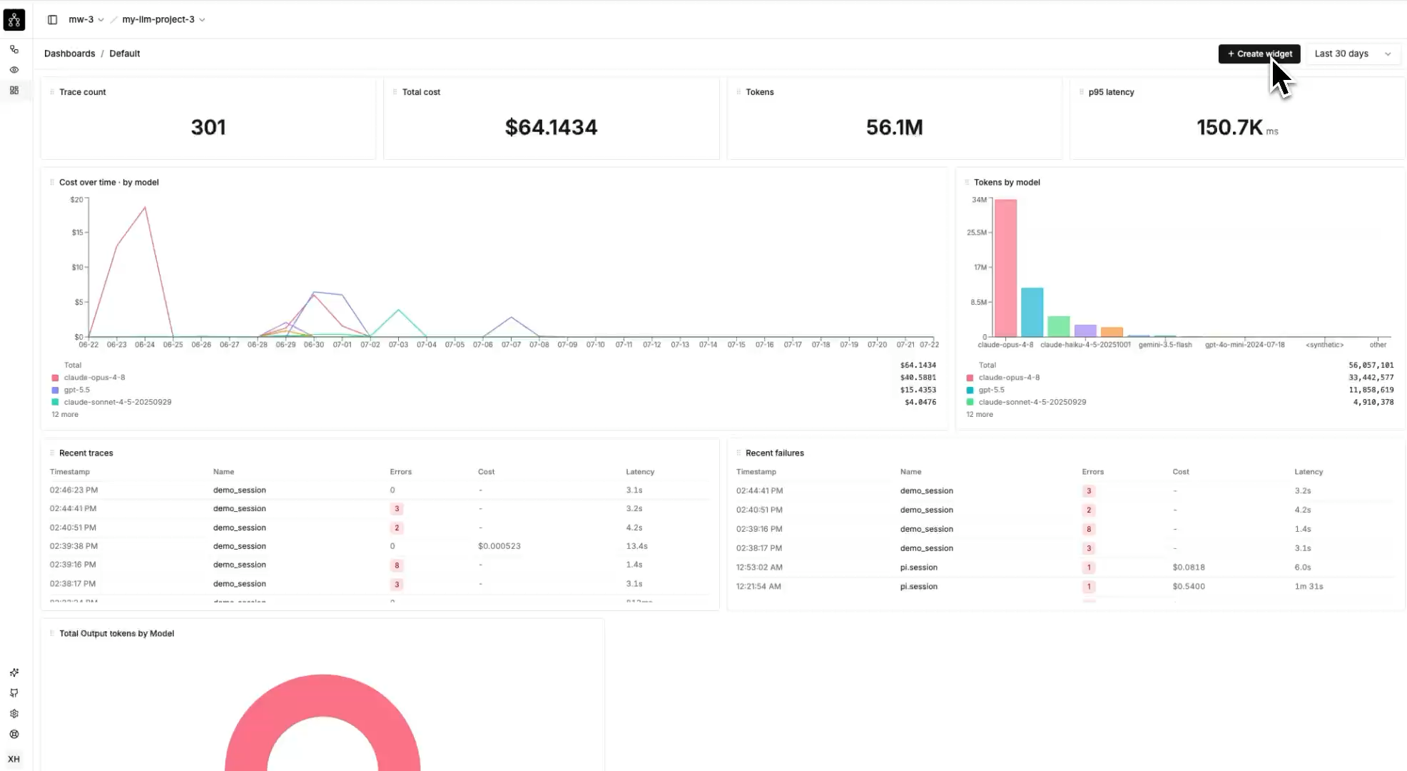
Task: Expand 12 more in the Cost over time legend
Action: pos(65,415)
